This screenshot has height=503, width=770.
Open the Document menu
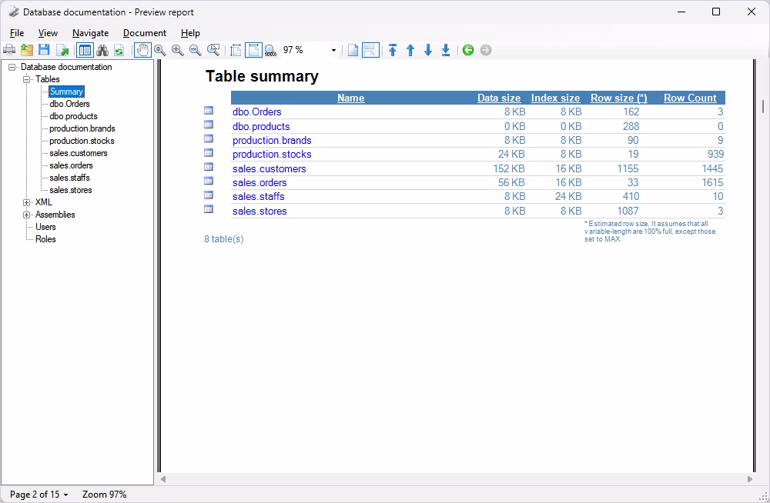click(x=145, y=33)
